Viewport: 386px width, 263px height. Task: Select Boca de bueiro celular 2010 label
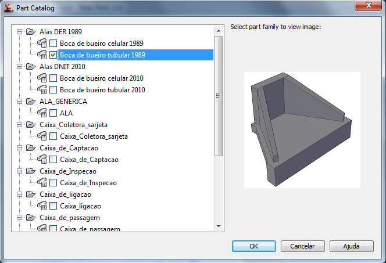click(102, 78)
